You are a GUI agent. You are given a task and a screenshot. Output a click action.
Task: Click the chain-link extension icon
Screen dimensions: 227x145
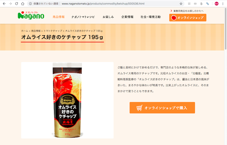[x=207, y=4]
